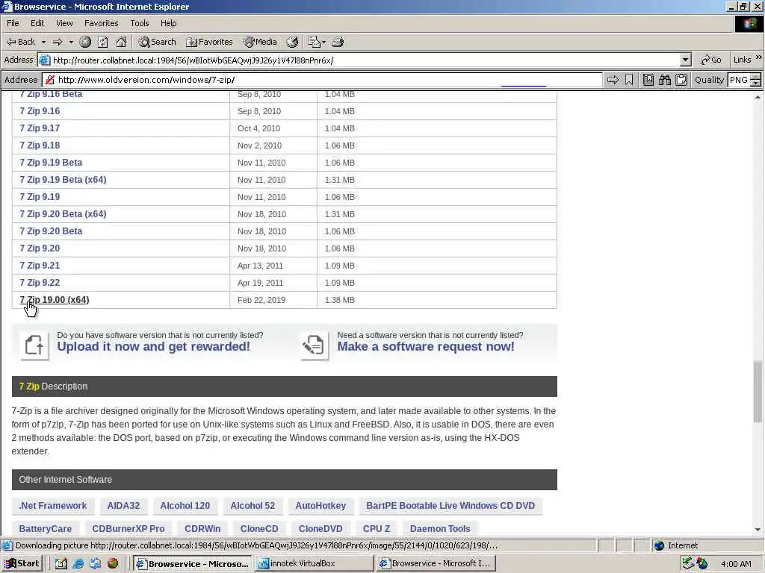
Task: Click the Internet zone status indicator
Action: (x=676, y=545)
